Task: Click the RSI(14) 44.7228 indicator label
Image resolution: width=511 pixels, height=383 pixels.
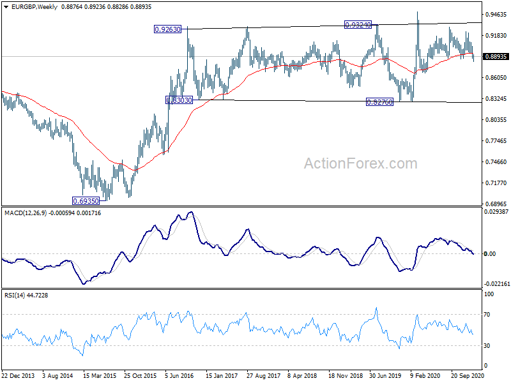Action: click(x=26, y=296)
